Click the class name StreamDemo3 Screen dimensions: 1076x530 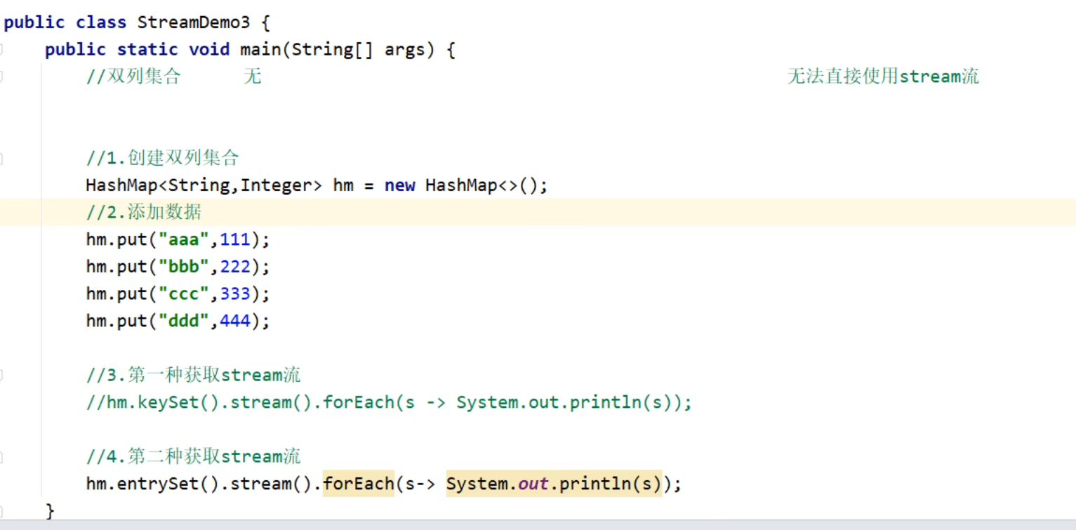point(193,22)
